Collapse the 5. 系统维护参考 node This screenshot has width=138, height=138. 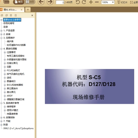pyautogui.click(x=1, y=103)
